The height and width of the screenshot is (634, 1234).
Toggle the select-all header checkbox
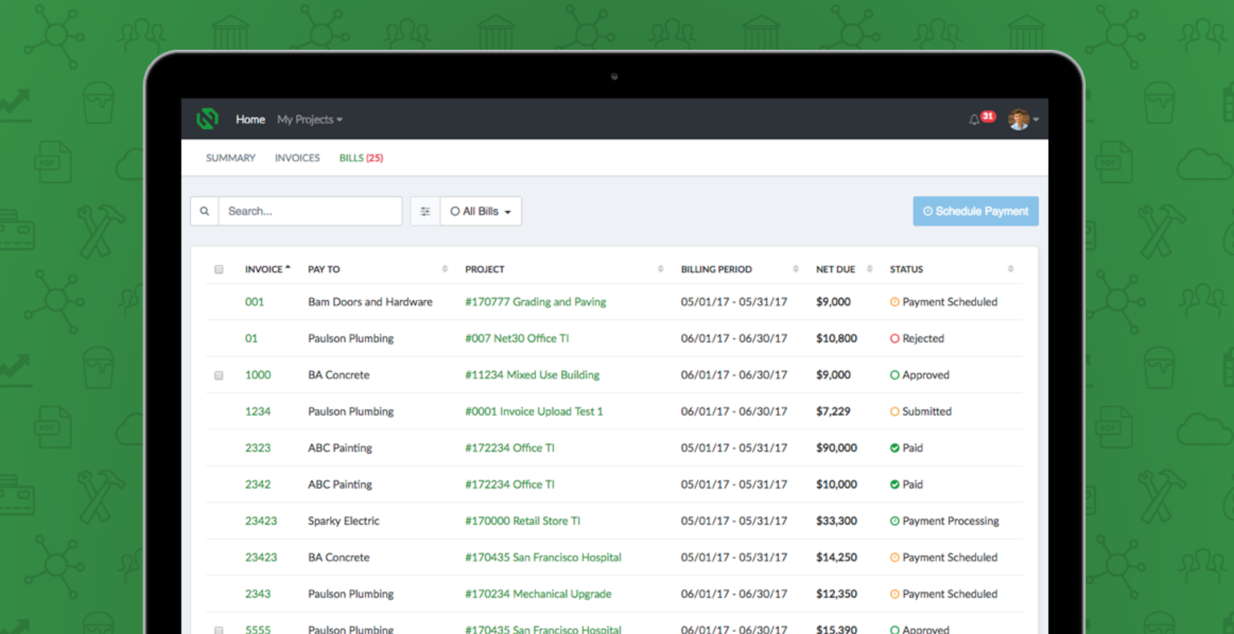(x=219, y=269)
